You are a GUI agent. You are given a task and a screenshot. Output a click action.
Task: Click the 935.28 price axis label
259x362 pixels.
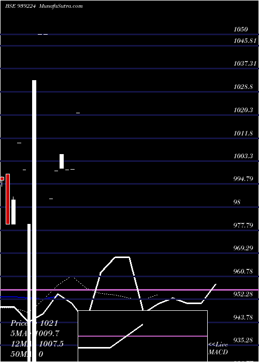coord(243,340)
